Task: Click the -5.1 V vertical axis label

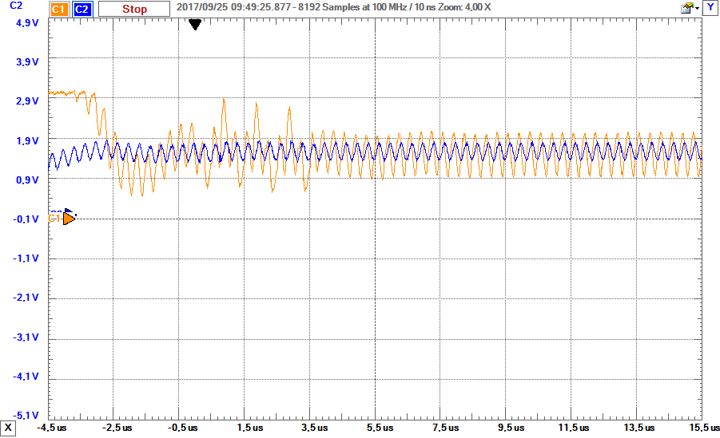Action: tap(26, 416)
